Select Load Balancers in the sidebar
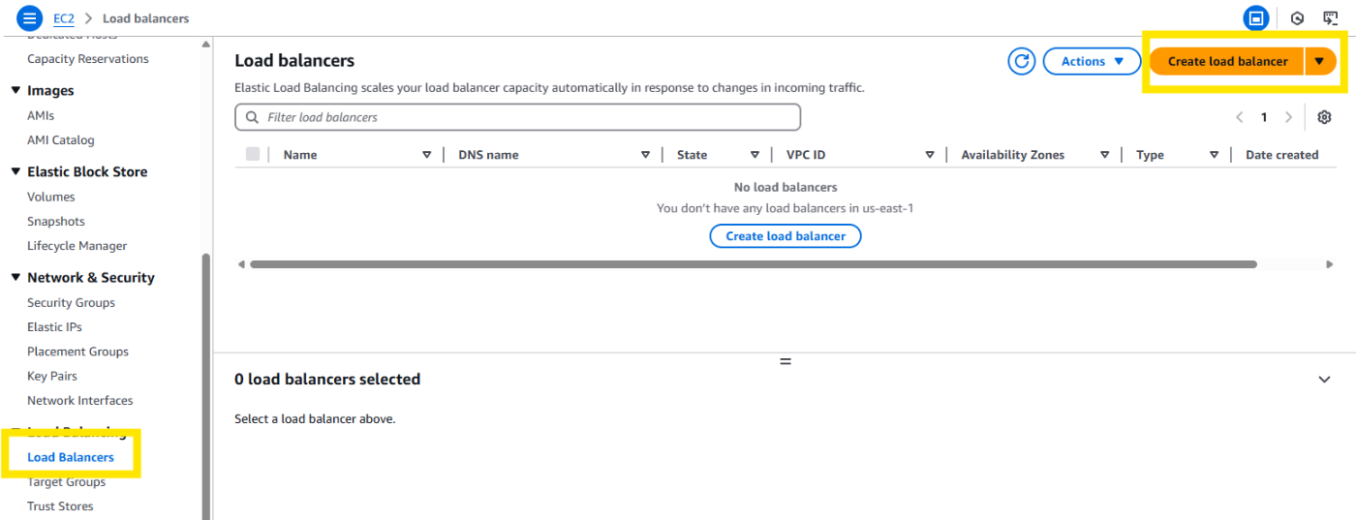1356x520 pixels. tap(71, 457)
